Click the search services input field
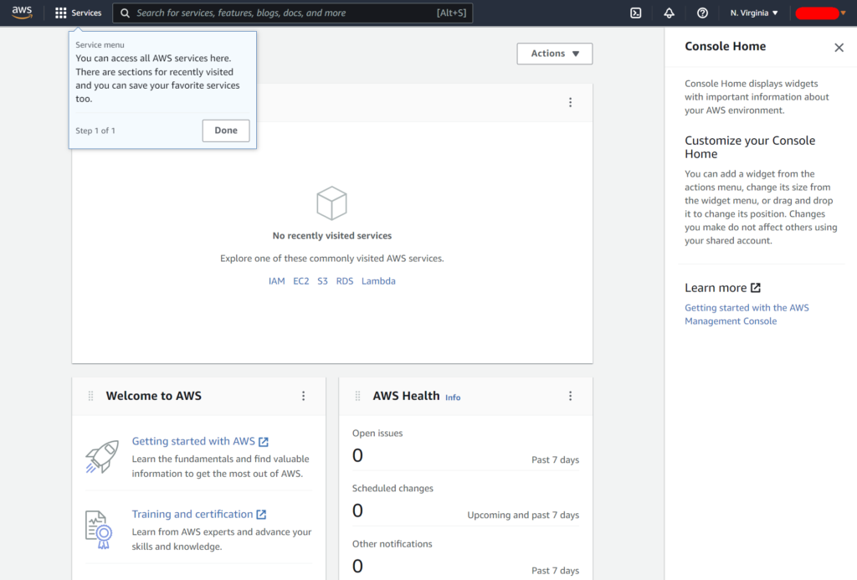Image resolution: width=857 pixels, height=580 pixels. pyautogui.click(x=292, y=13)
